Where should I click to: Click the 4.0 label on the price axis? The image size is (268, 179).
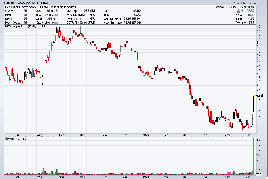coord(259,26)
